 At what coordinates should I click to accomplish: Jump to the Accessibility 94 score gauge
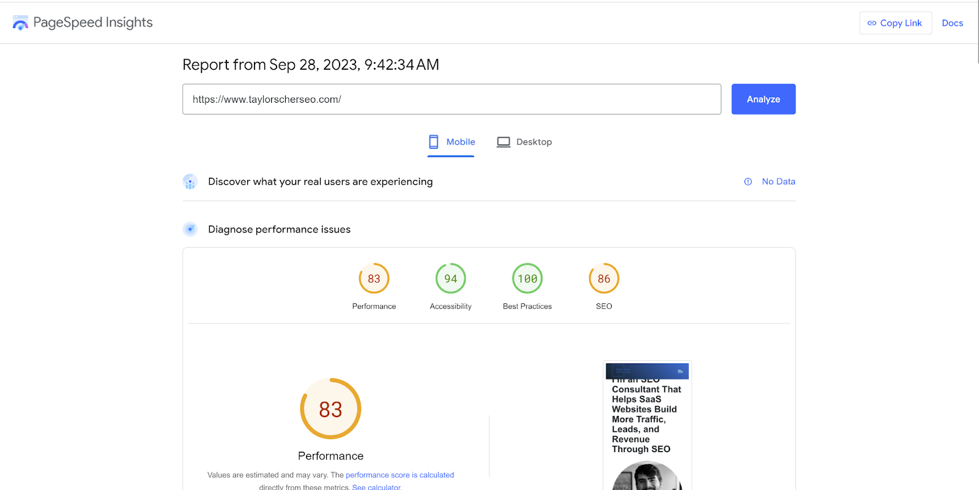(451, 278)
